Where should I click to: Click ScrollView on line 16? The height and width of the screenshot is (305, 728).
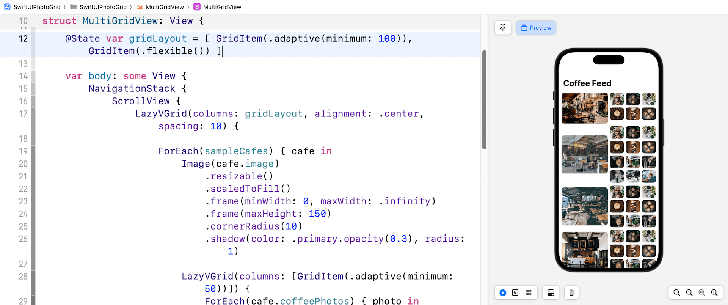click(x=141, y=101)
